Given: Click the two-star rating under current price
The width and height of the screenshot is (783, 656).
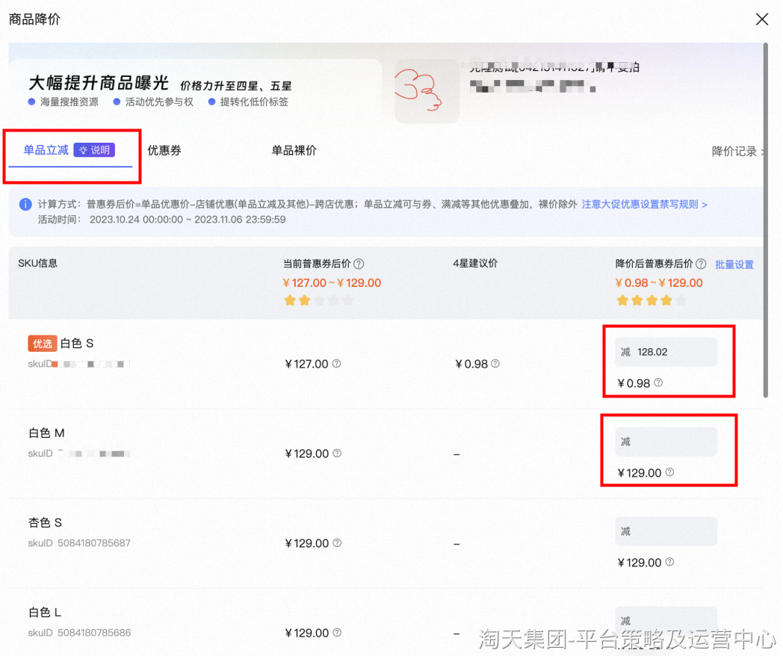Looking at the screenshot, I should pos(319,300).
